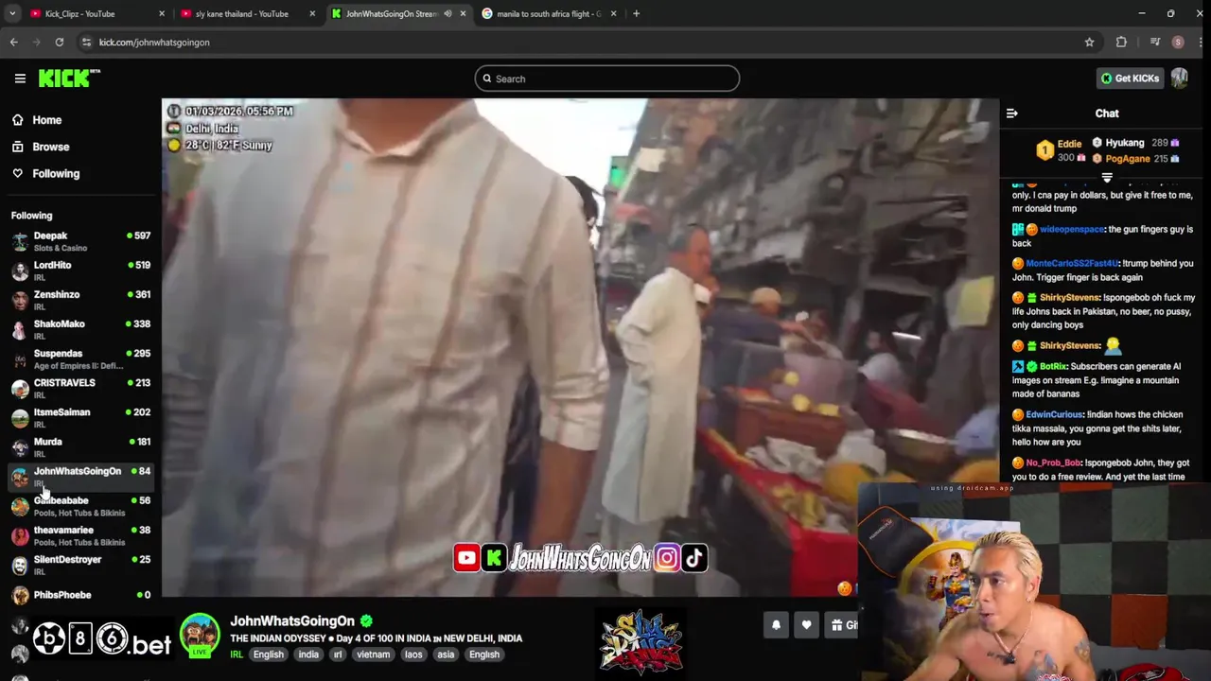Toggle the notification bell for channel
Image resolution: width=1211 pixels, height=681 pixels.
[x=776, y=624]
